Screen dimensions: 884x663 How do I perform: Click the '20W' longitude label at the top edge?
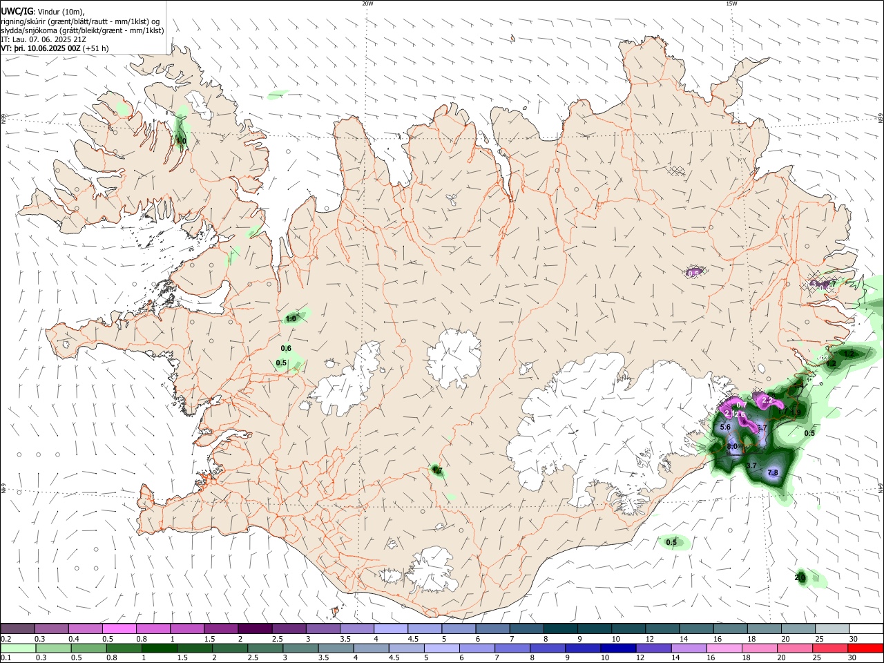[367, 3]
